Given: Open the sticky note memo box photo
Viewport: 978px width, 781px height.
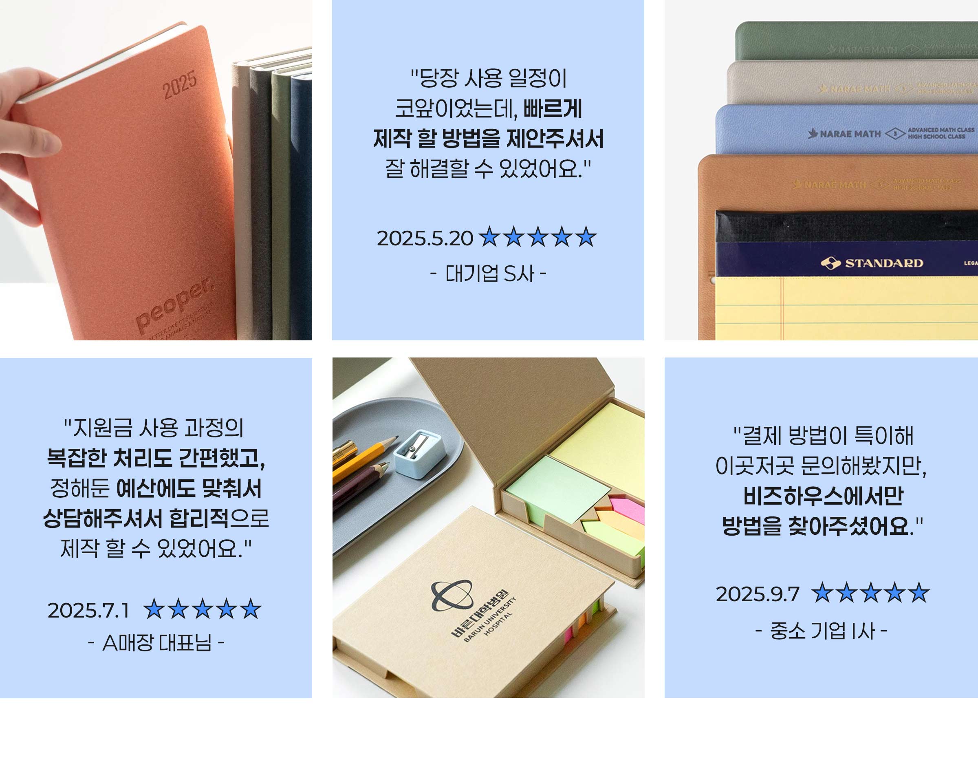Looking at the screenshot, I should click(x=488, y=527).
